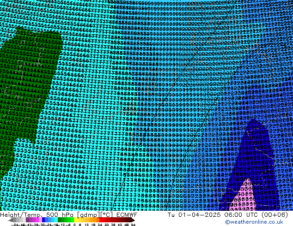This screenshot has height=226, width=293.
Task: Click the cyan legend swatch near -18
Action: [x=56, y=220]
